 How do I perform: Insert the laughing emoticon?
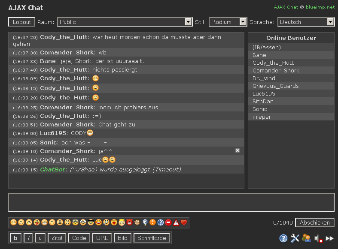click(99, 222)
